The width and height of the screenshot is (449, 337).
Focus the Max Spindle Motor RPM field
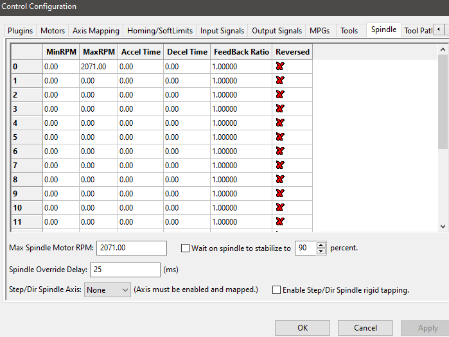click(132, 248)
